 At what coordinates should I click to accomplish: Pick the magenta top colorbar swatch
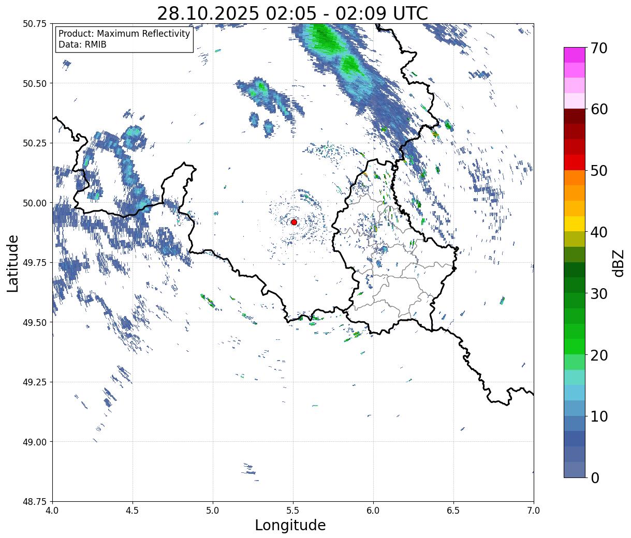point(575,55)
